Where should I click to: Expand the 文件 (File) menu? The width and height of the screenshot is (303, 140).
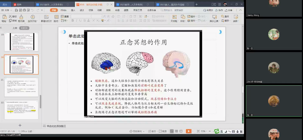pyautogui.click(x=5, y=10)
